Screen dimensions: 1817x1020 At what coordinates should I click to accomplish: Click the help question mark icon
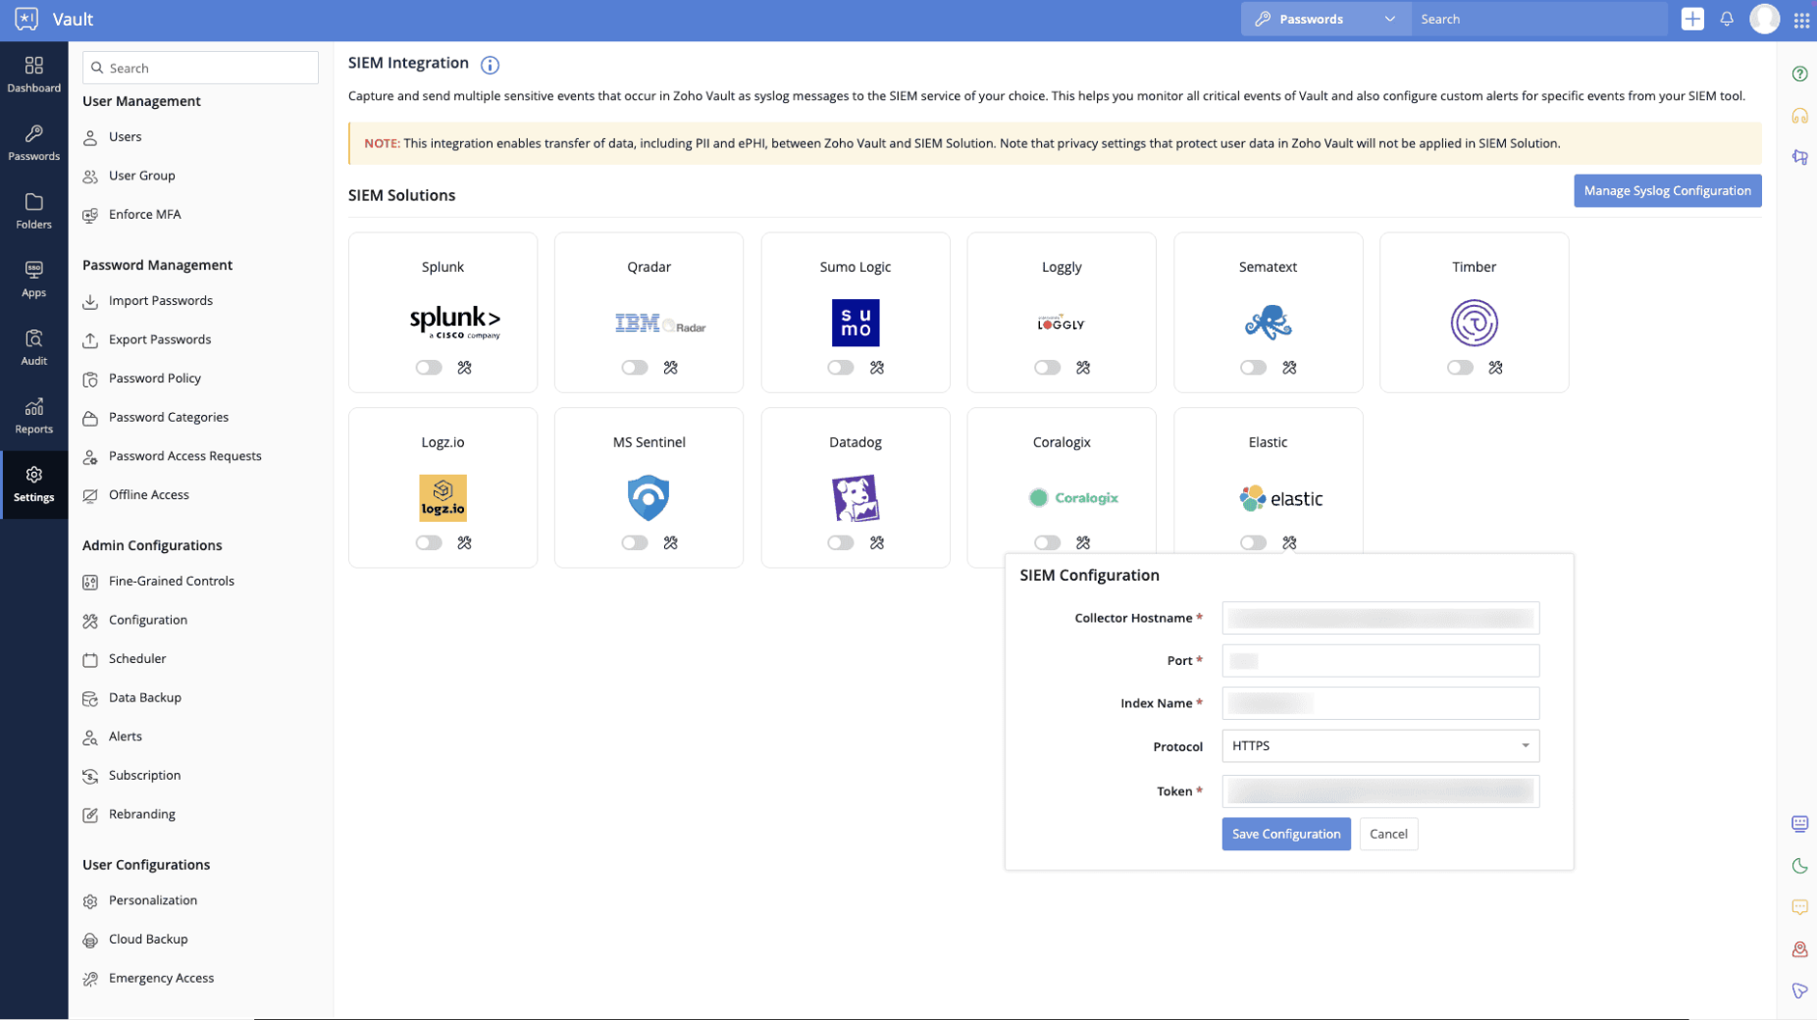(x=1799, y=74)
